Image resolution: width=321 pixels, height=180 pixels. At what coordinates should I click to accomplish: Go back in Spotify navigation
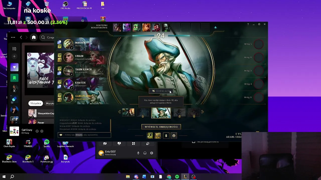(21, 37)
